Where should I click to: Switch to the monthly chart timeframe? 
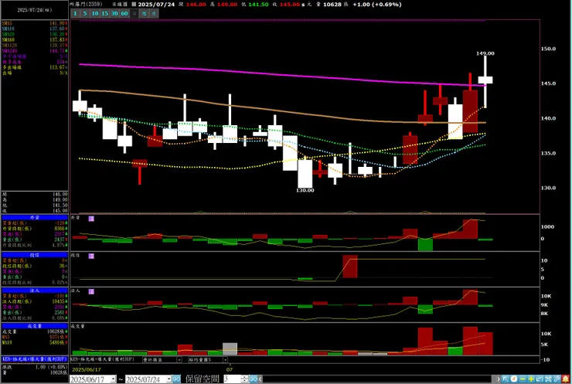tap(154, 13)
